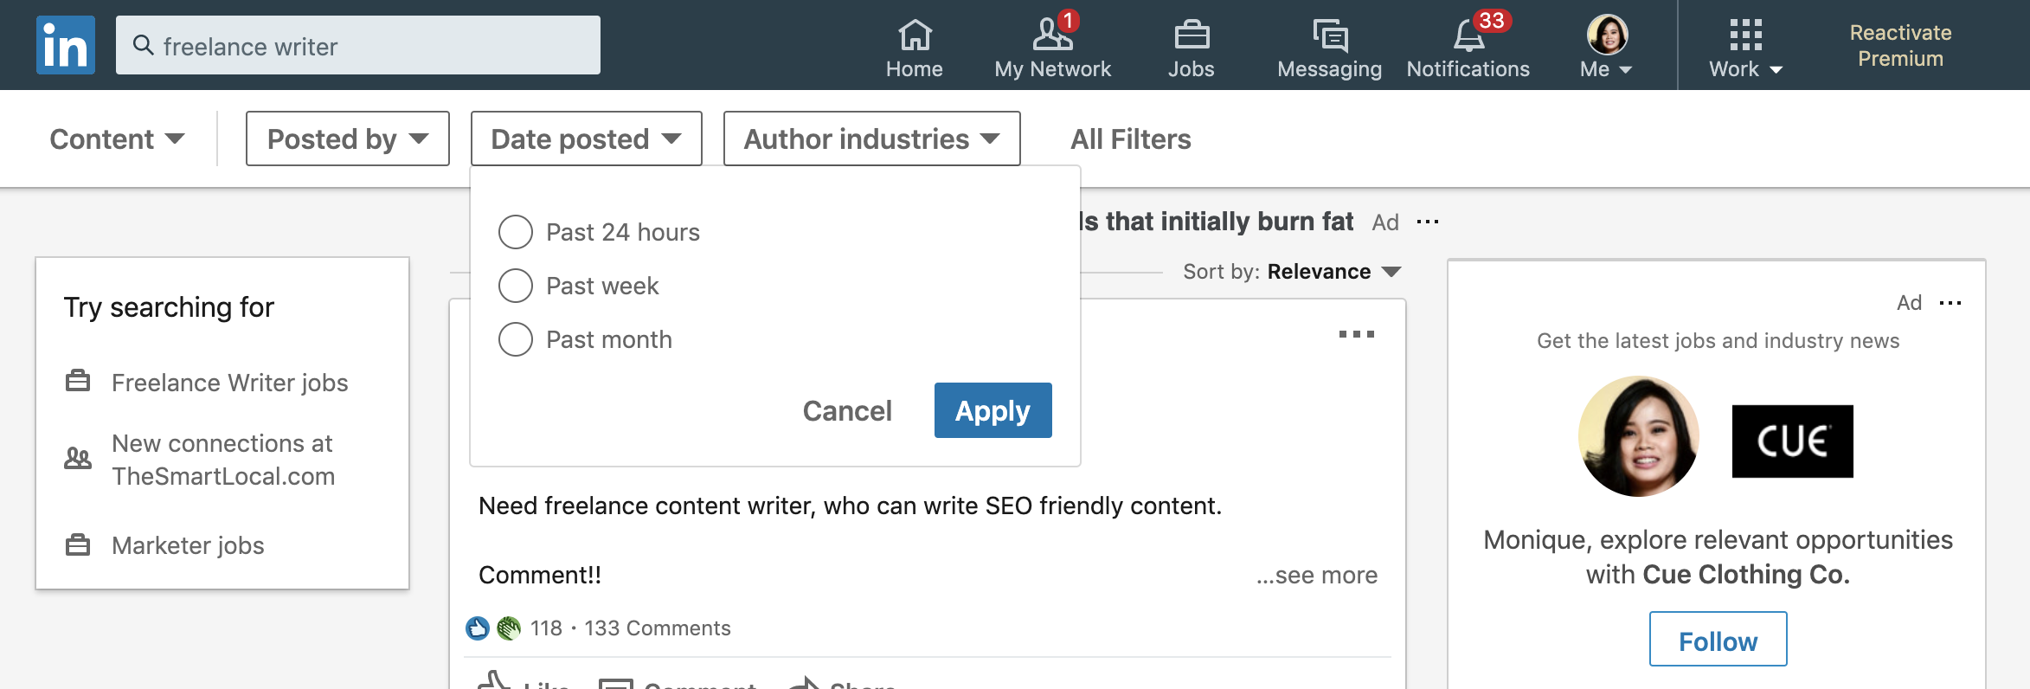Click the Freelance Writer jobs suggestion

229,383
